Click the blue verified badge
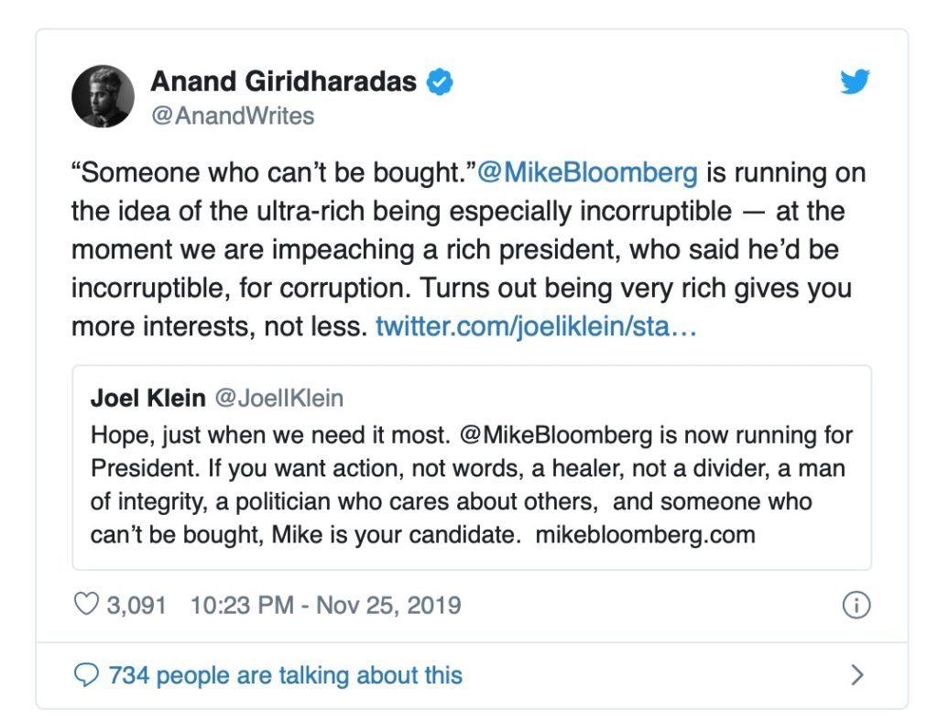Screen dimensions: 938x722 click(441, 82)
